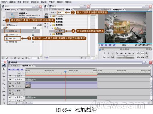Collapse the Time effects subfolder
The width and height of the screenshot is (153, 114).
click(x=52, y=28)
